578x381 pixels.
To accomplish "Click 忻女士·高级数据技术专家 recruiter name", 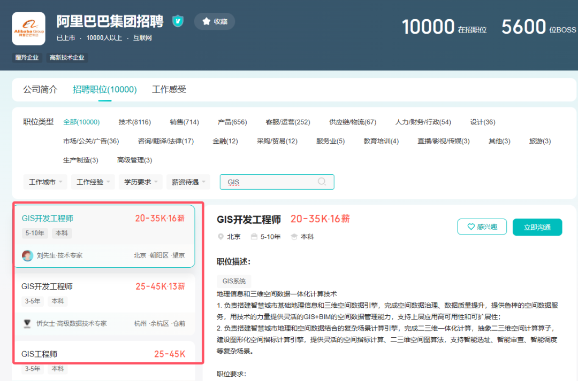I will 72,324.
